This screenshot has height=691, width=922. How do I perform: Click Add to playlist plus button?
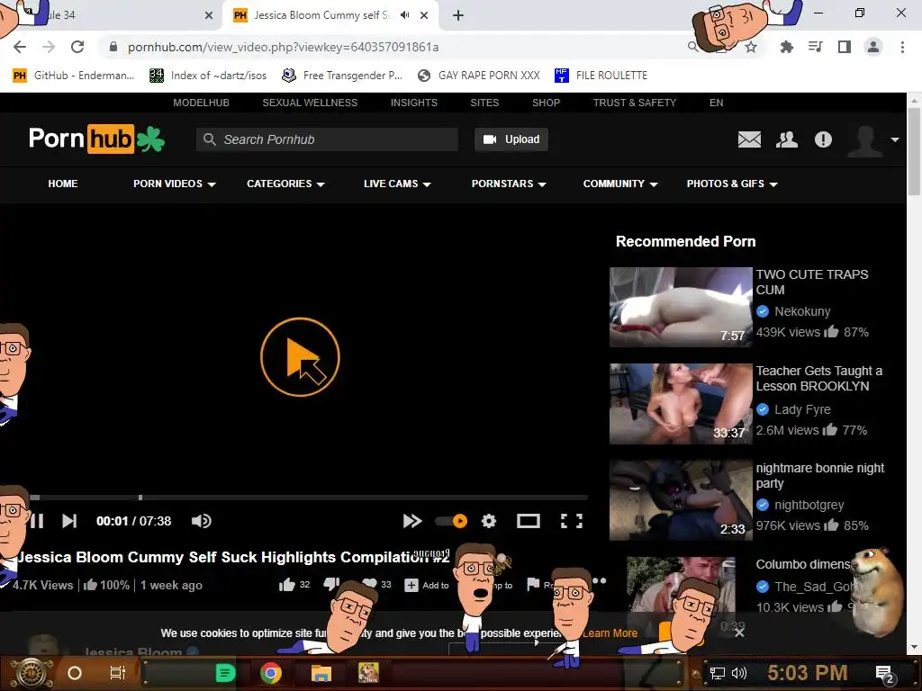tap(427, 585)
